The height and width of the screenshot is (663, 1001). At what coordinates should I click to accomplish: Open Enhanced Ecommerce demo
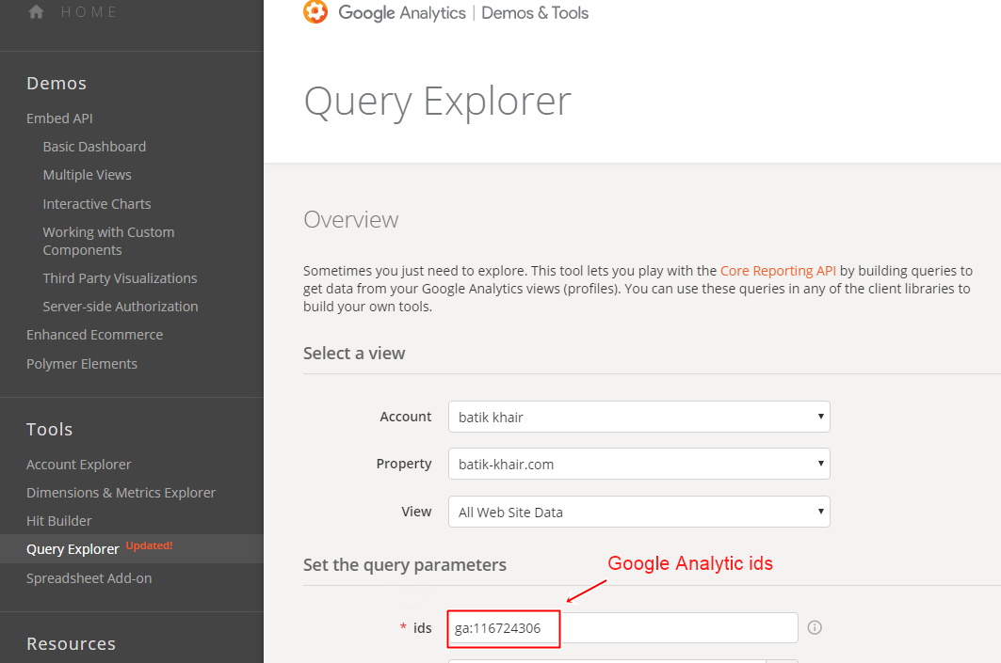[94, 335]
